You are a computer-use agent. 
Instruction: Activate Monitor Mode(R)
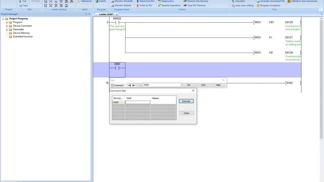pyautogui.click(x=122, y=1)
